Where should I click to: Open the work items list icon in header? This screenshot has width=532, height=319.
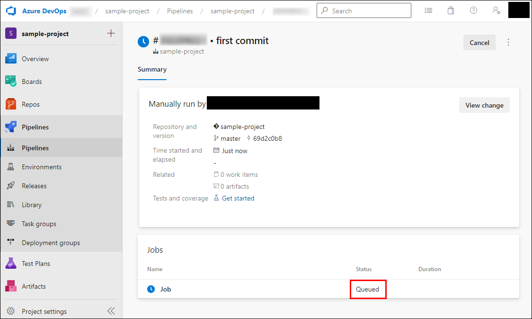pos(428,10)
